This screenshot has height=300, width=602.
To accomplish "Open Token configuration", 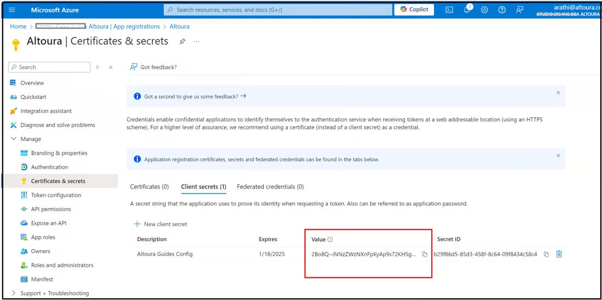I will click(56, 195).
